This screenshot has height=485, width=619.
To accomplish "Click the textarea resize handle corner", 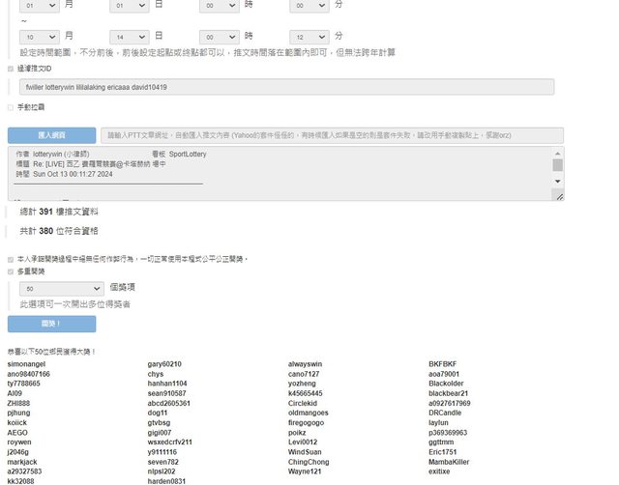I will pos(558,196).
